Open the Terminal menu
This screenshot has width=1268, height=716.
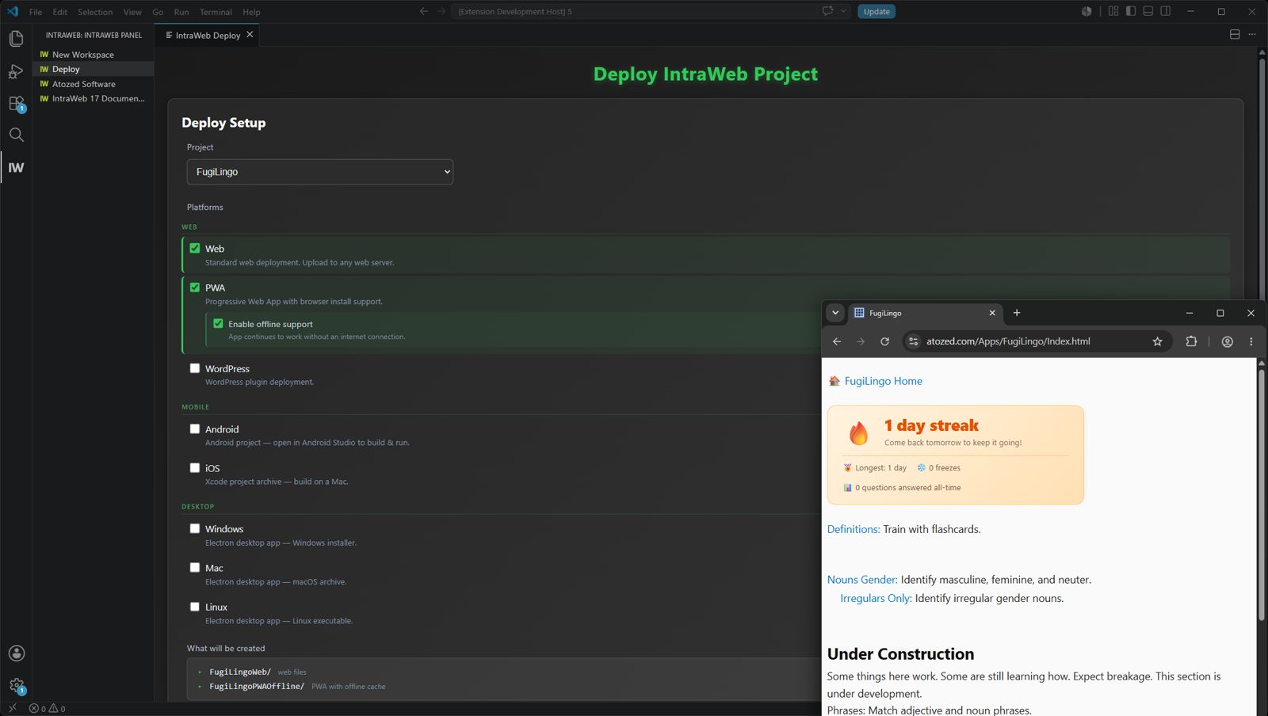point(216,12)
